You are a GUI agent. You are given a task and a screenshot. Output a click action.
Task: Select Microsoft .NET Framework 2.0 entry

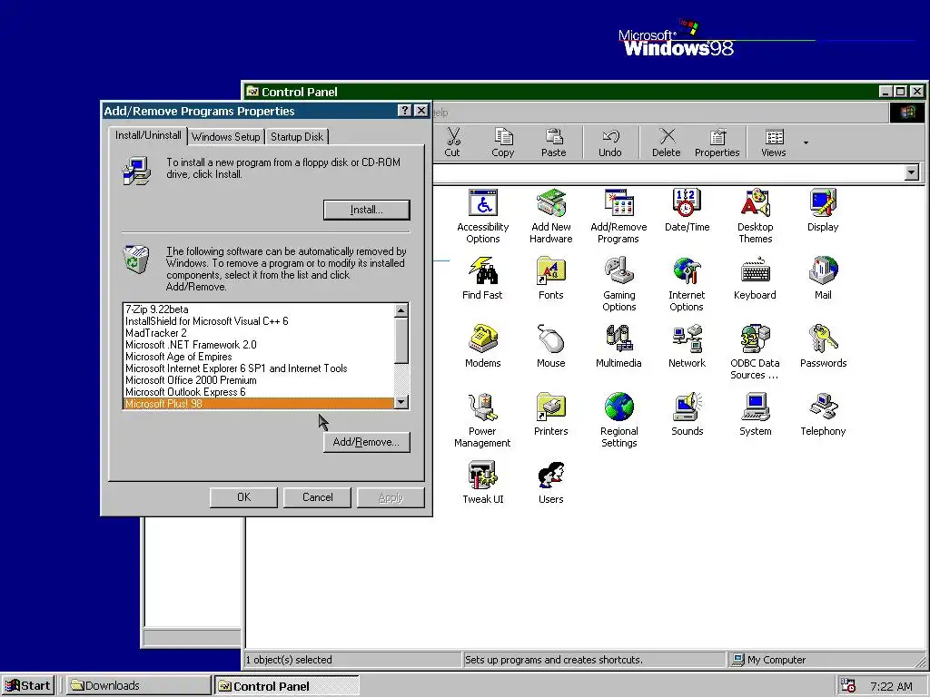pyautogui.click(x=258, y=345)
